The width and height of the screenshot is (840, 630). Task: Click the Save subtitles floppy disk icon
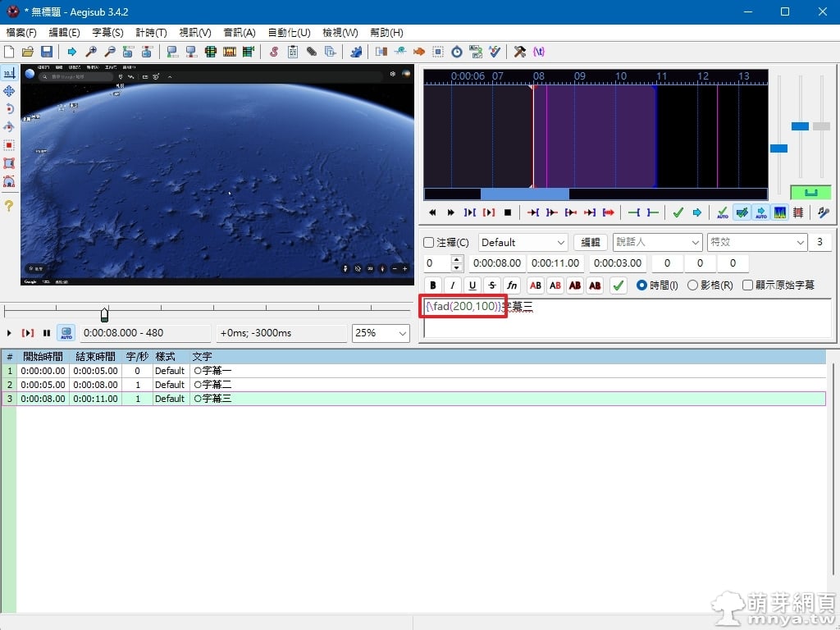tap(47, 52)
